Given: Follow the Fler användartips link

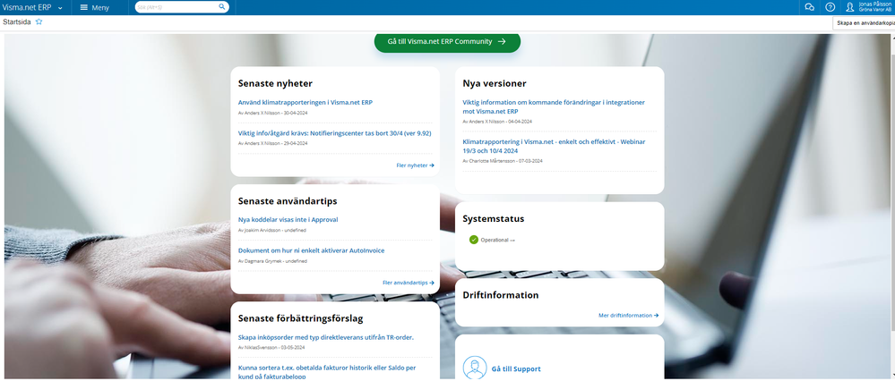Looking at the screenshot, I should 409,283.
